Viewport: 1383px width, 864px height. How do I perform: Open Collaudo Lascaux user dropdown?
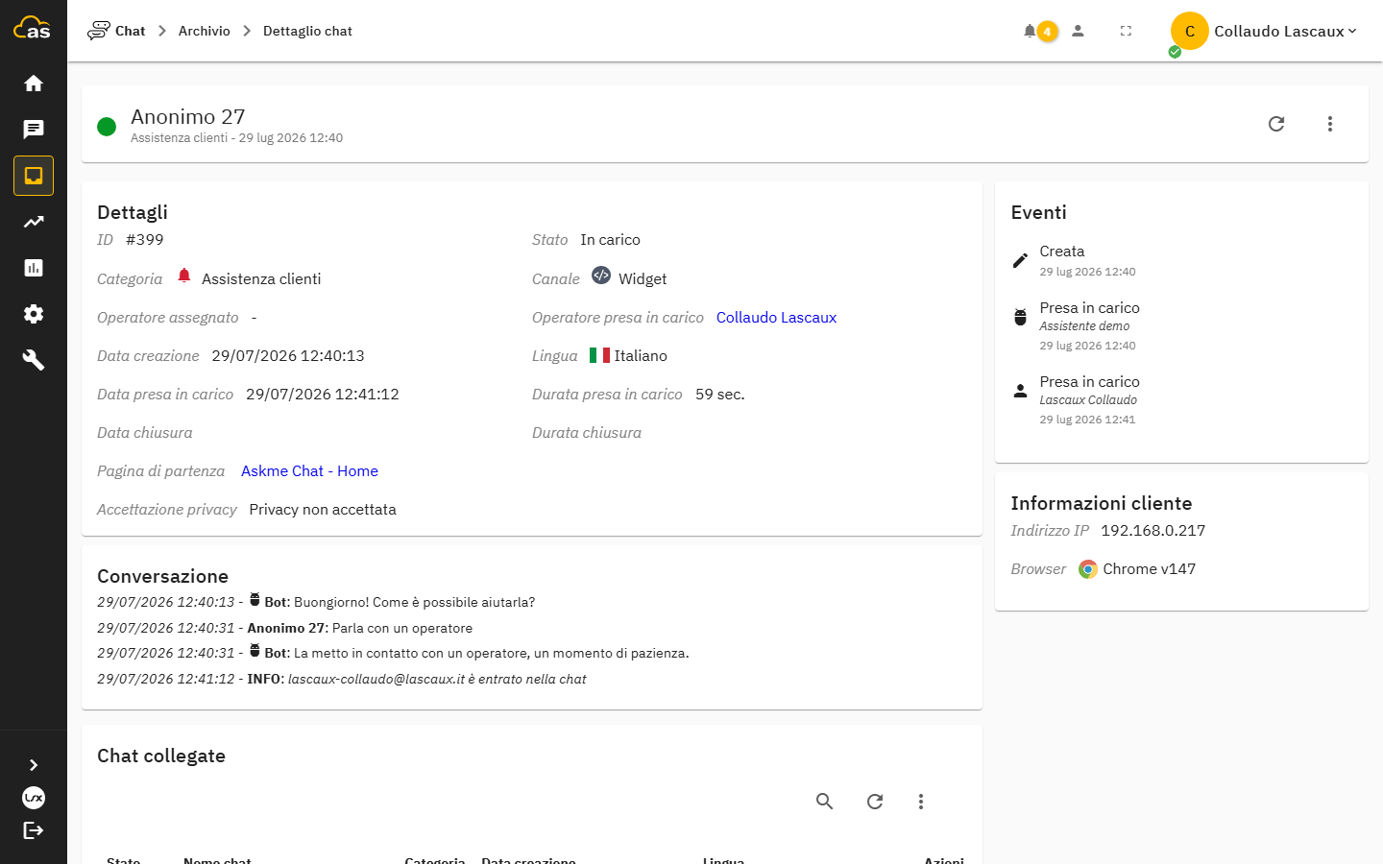click(1285, 31)
